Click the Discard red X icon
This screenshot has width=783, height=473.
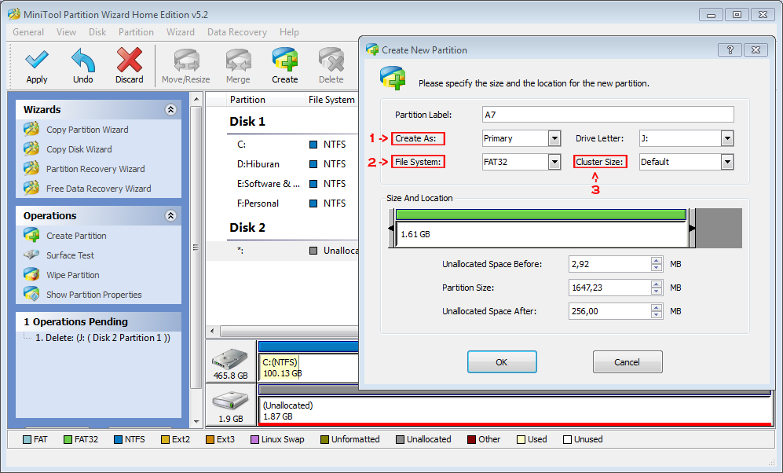click(x=130, y=60)
